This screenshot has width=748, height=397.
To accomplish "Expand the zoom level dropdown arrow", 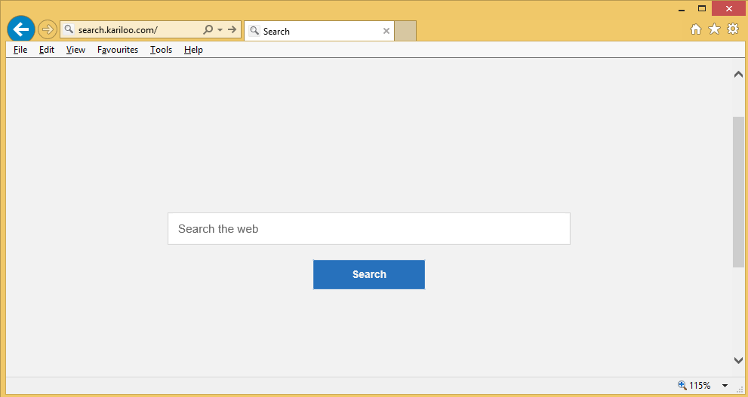I will tap(725, 386).
